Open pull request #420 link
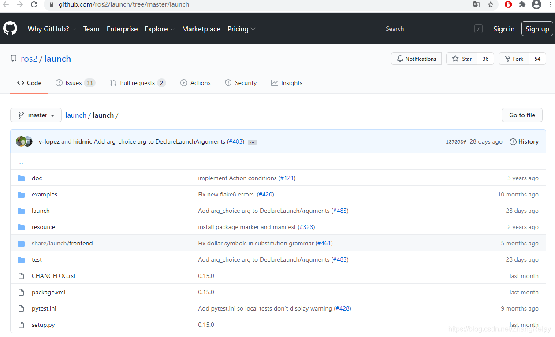 point(265,194)
